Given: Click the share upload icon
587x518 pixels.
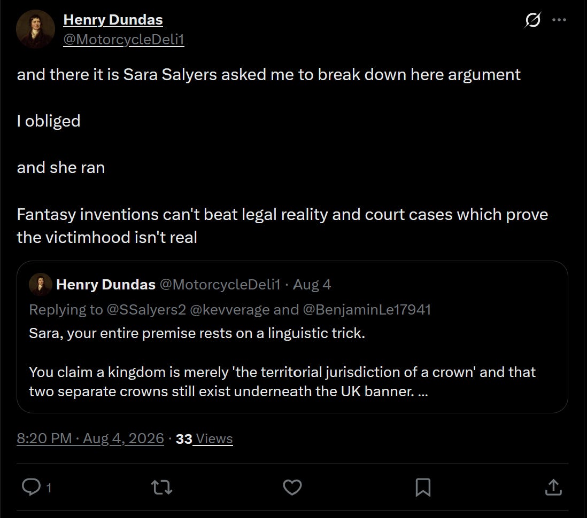Looking at the screenshot, I should point(553,487).
